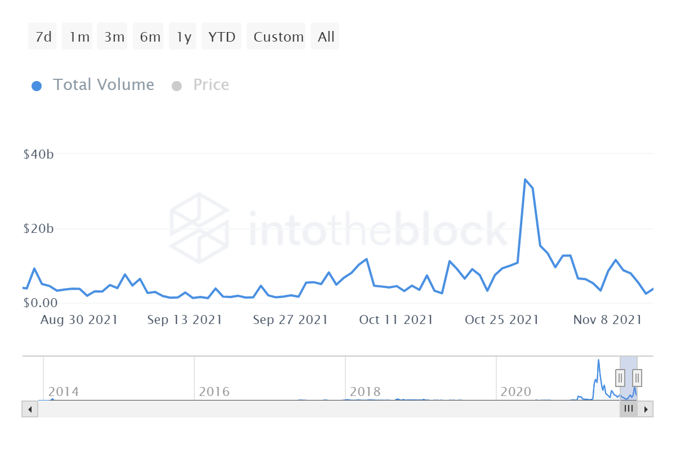Show All historical data
This screenshot has width=676, height=450.
point(326,37)
